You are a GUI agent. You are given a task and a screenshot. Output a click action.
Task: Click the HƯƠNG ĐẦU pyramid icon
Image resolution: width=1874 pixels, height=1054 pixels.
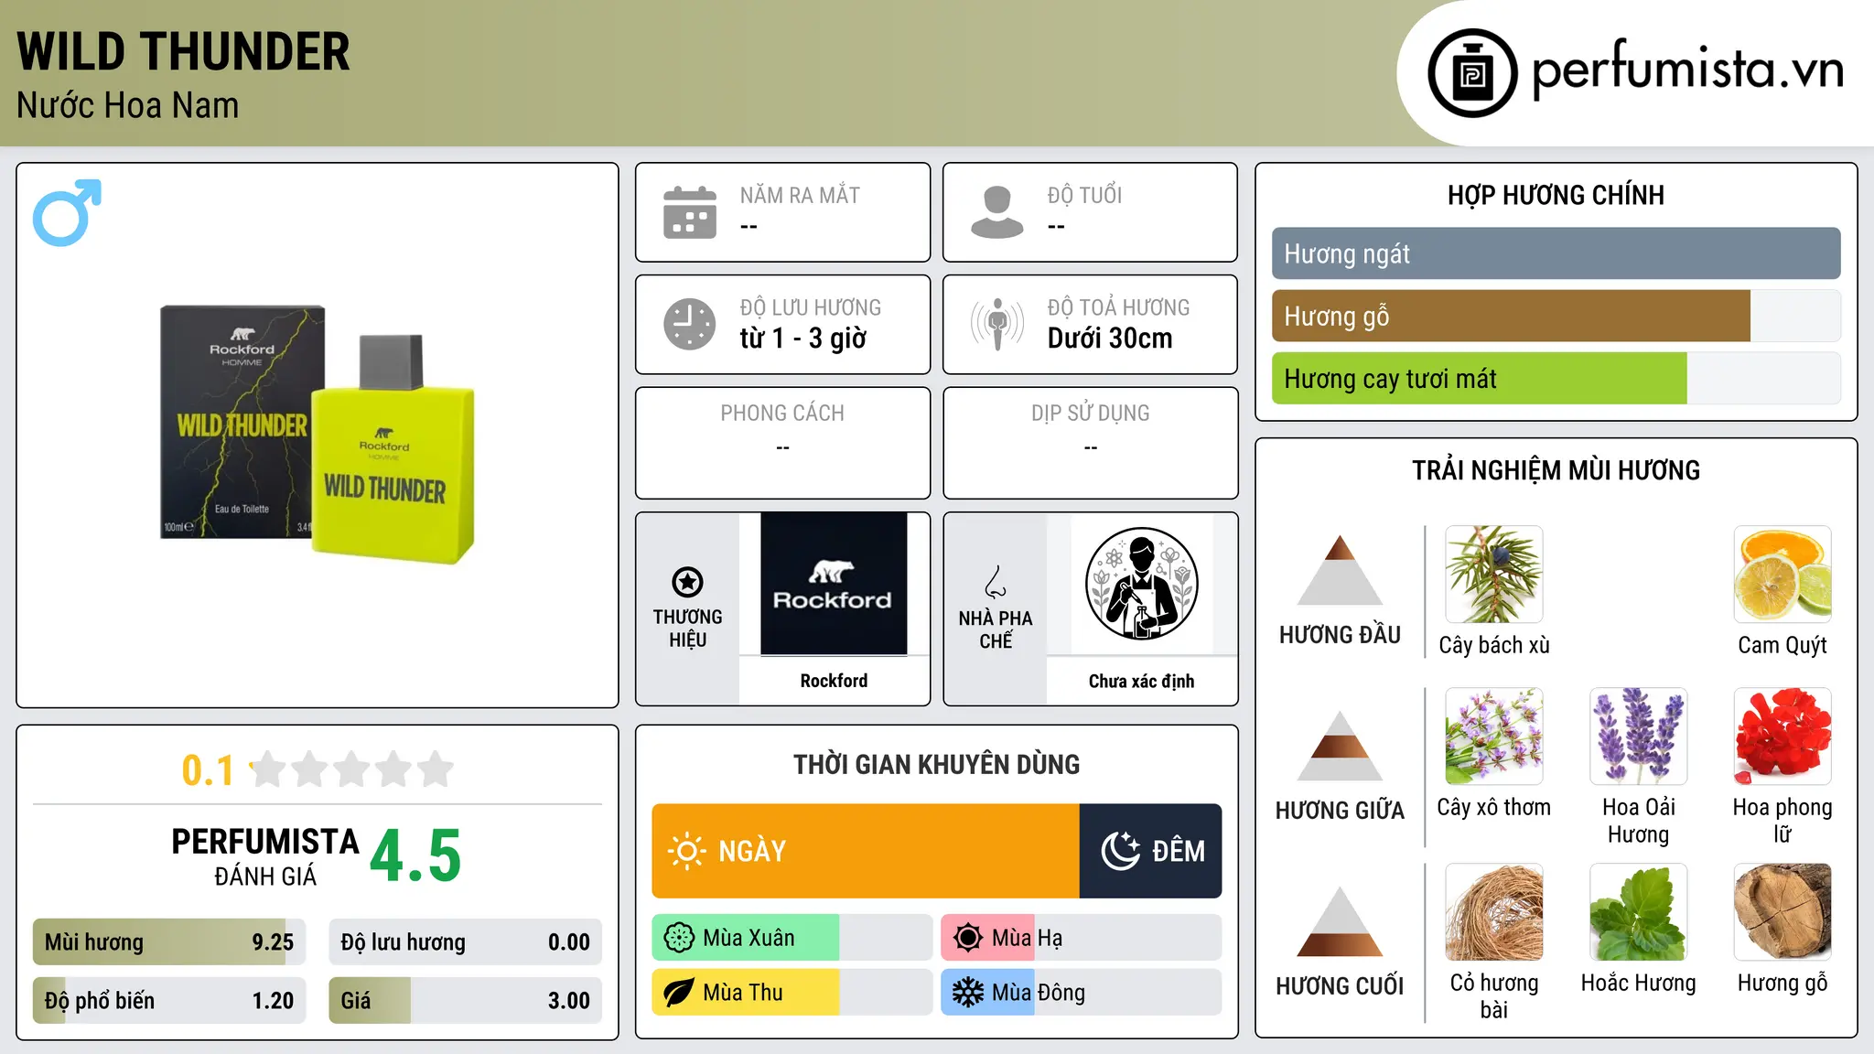point(1340,570)
